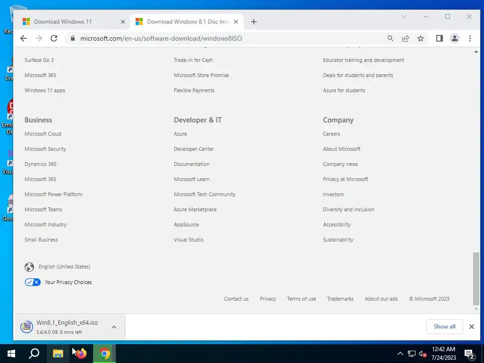Open the Contact us link
This screenshot has height=363, width=484.
236,299
